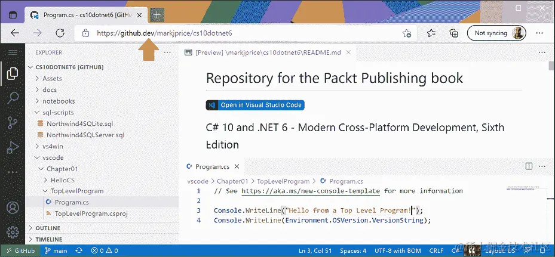Open Source Control view in activity bar
Screen dimensions: 555x257
[x=13, y=123]
